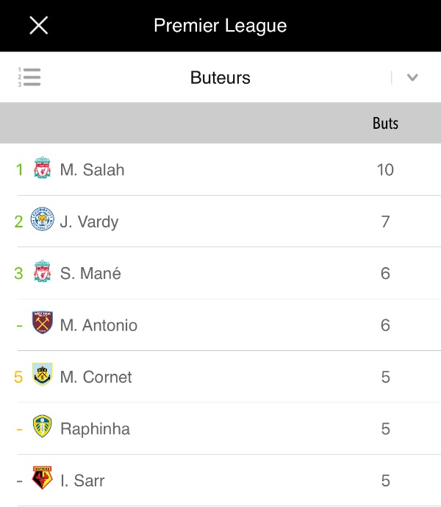Tap Leicester City crest beside J. Vardy

pos(43,219)
